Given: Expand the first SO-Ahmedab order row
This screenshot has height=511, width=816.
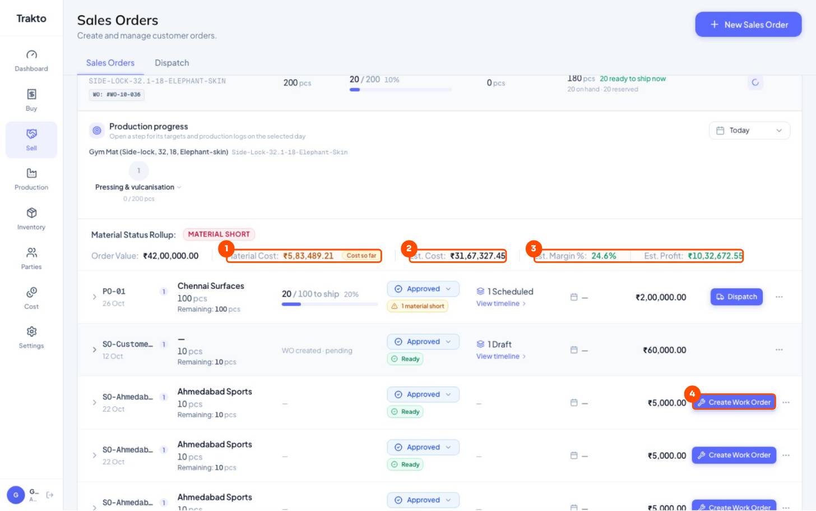Looking at the screenshot, I should click(x=94, y=402).
